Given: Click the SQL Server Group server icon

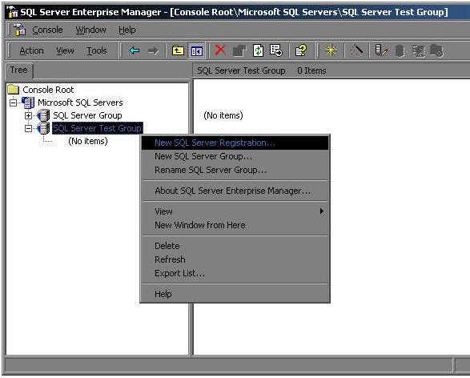Looking at the screenshot, I should pos(43,115).
